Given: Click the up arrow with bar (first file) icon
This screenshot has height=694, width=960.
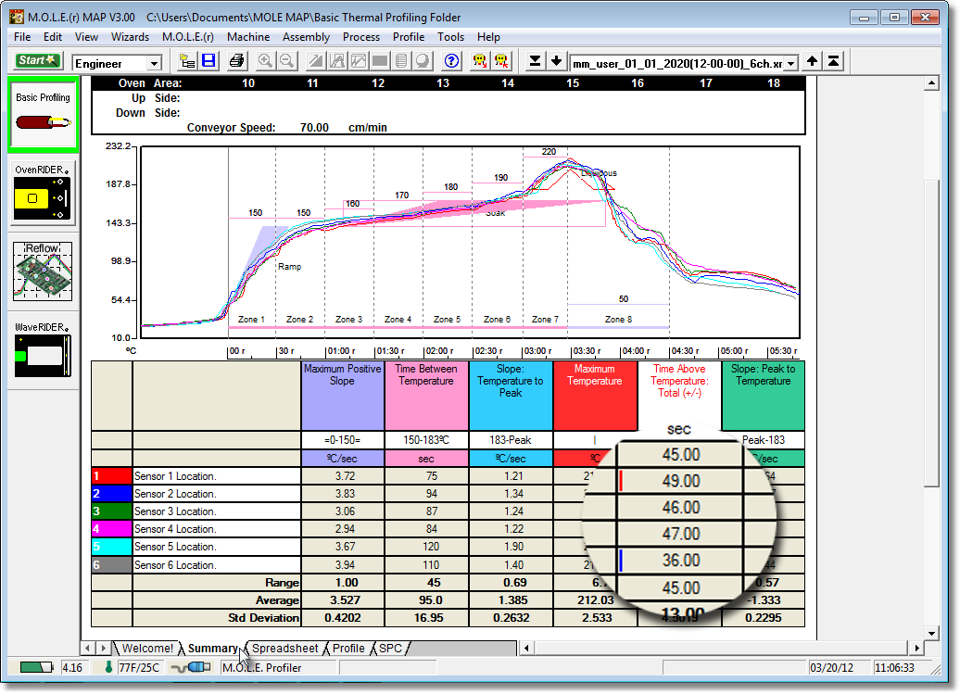Looking at the screenshot, I should coord(833,61).
